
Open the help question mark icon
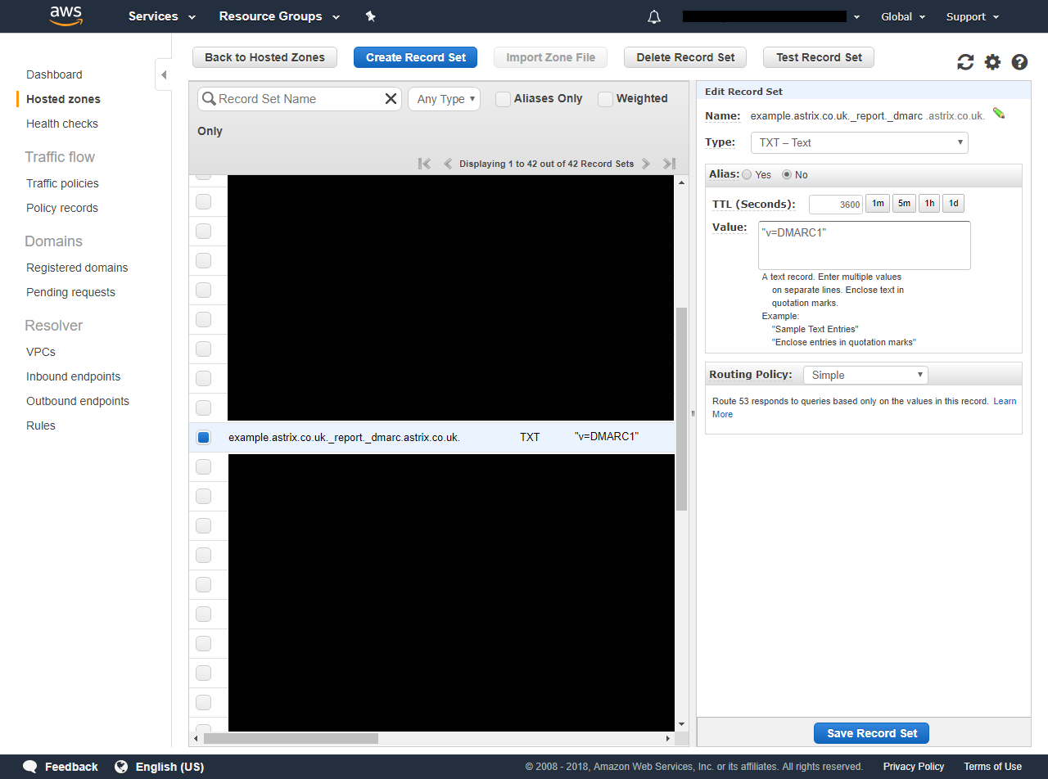[x=1019, y=62]
